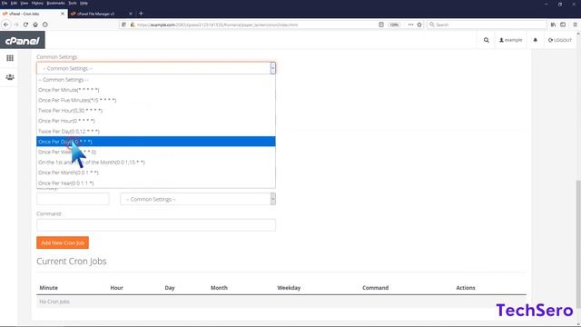Open the new tab plus button
This screenshot has width=581, height=327.
(x=141, y=14)
